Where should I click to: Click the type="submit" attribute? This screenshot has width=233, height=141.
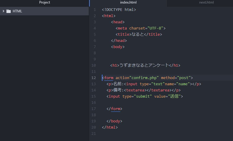137,96
